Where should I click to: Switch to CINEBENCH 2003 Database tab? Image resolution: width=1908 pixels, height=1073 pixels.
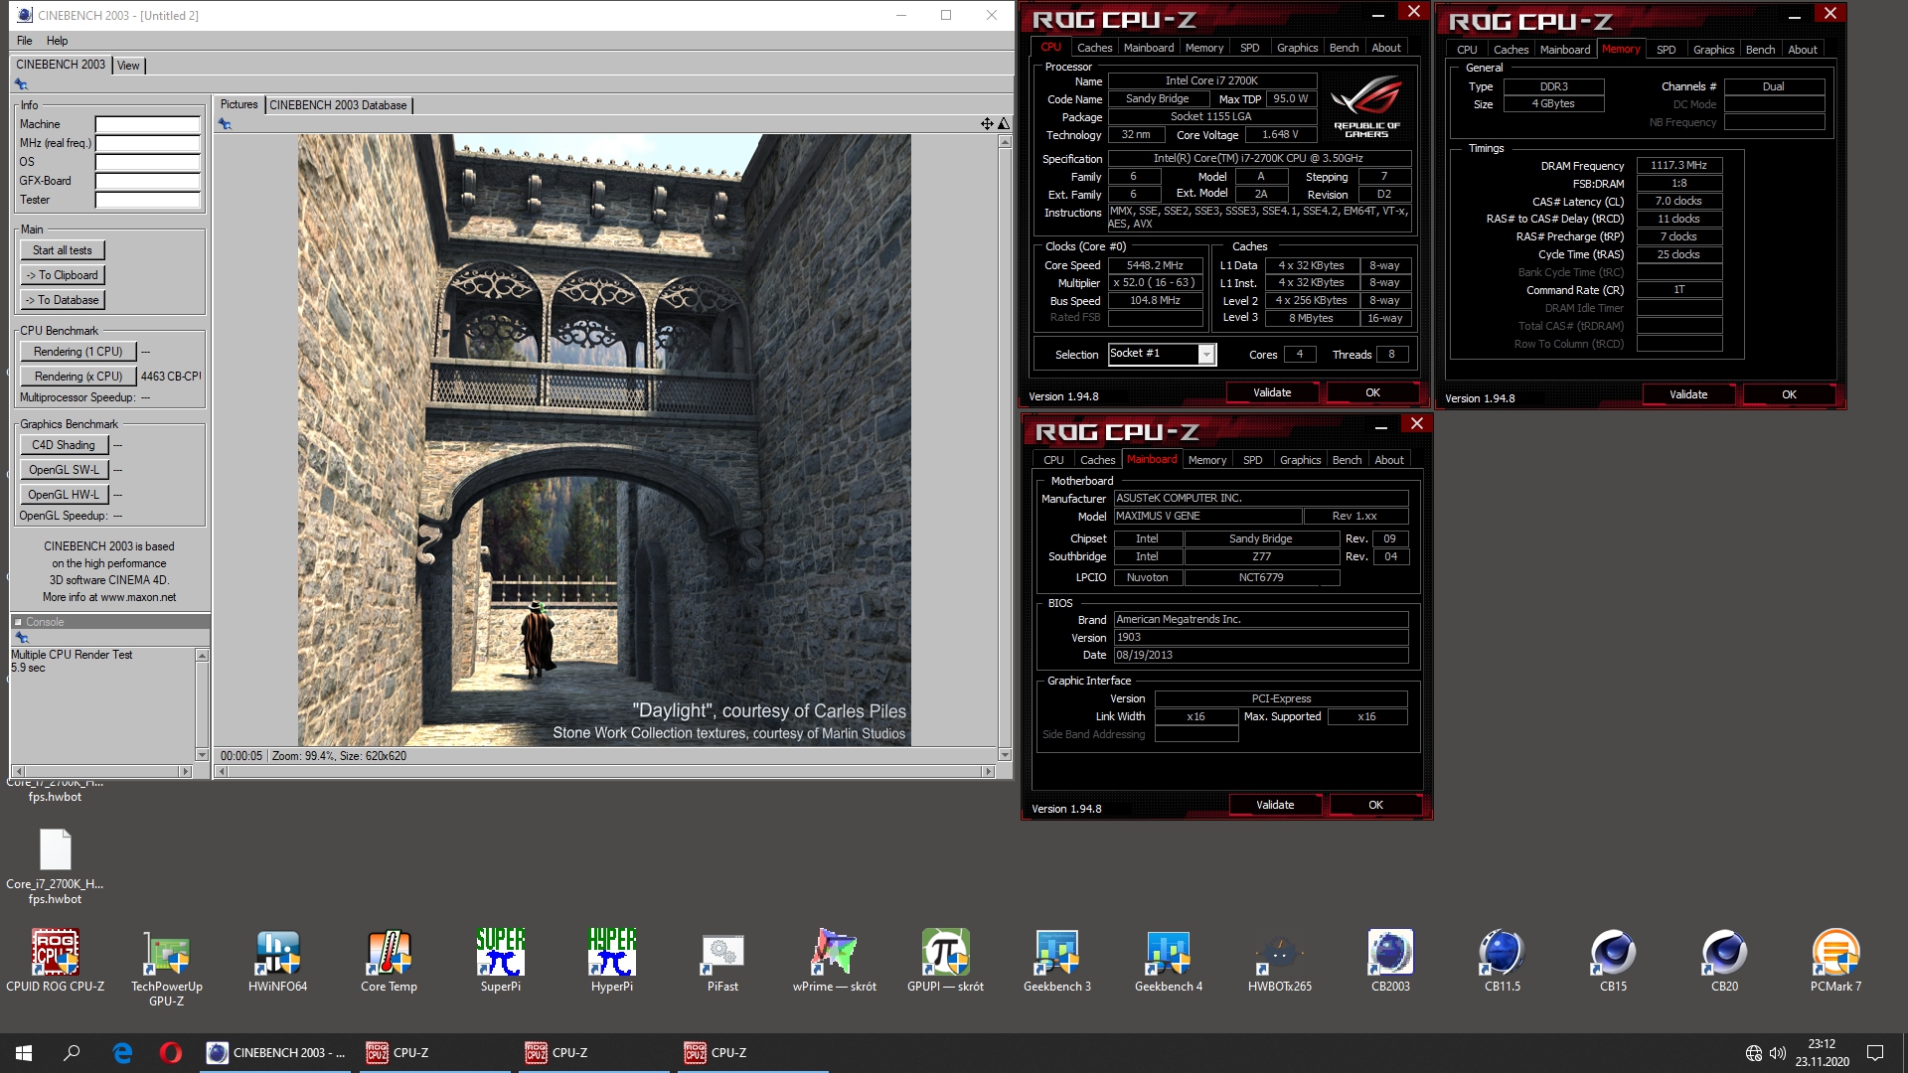(338, 105)
